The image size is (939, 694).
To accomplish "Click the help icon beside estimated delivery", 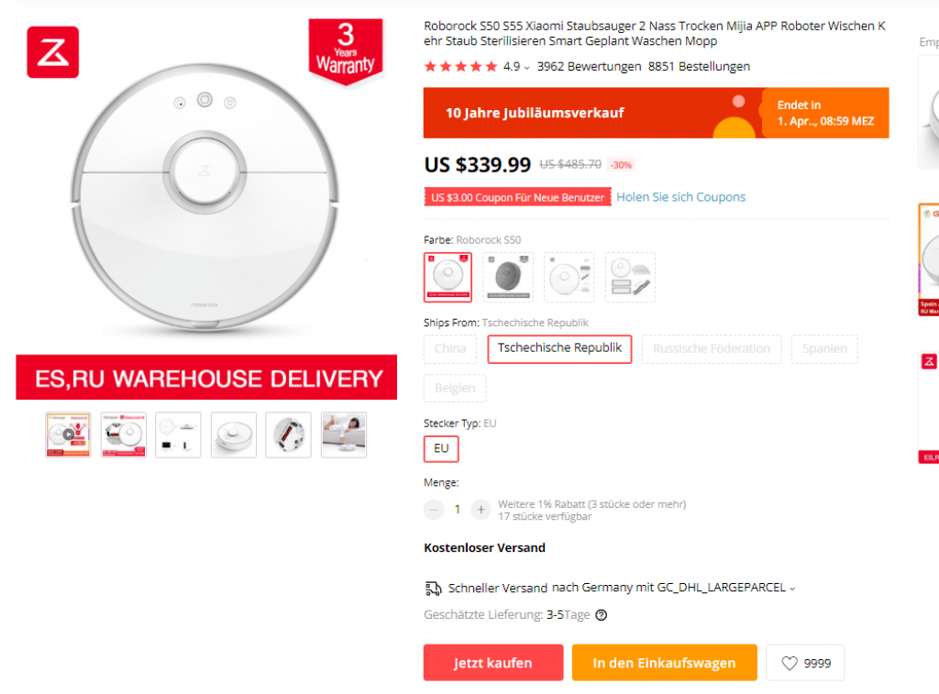I will click(x=602, y=615).
